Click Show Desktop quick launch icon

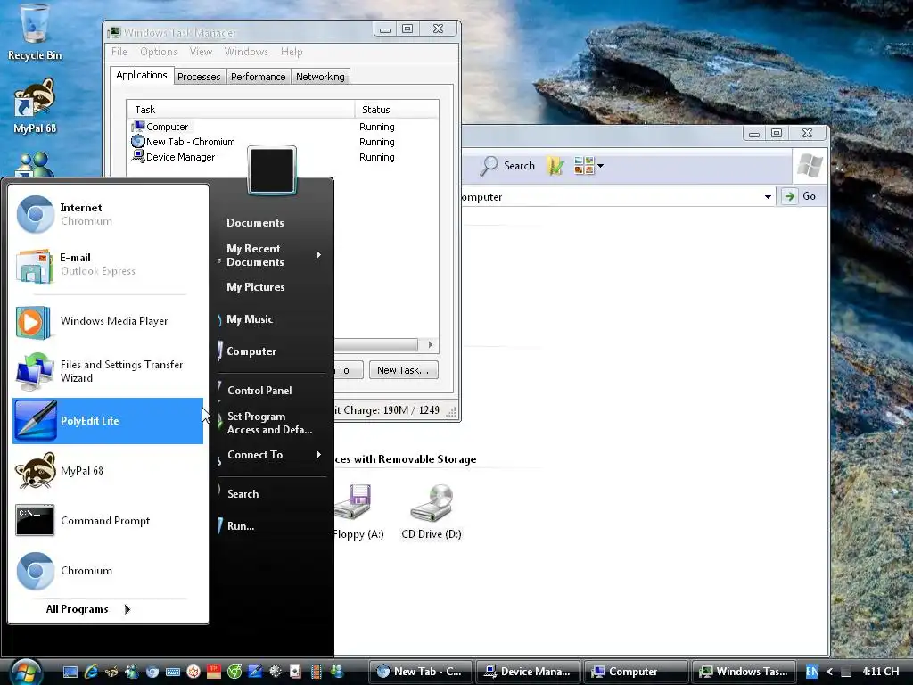pyautogui.click(x=70, y=672)
